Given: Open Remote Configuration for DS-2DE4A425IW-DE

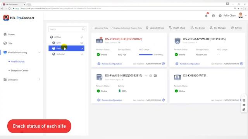Looking at the screenshot, I should click(189, 64).
